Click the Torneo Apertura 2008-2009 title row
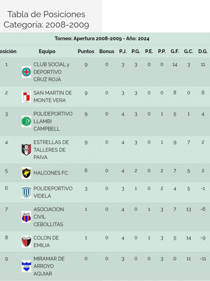This screenshot has height=281, width=210. [102, 39]
